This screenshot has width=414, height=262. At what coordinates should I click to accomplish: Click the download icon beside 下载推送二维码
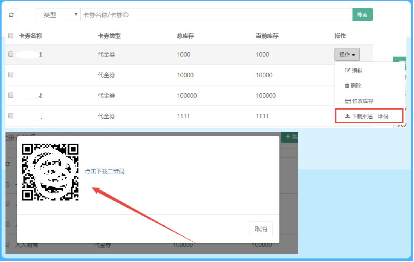click(348, 117)
